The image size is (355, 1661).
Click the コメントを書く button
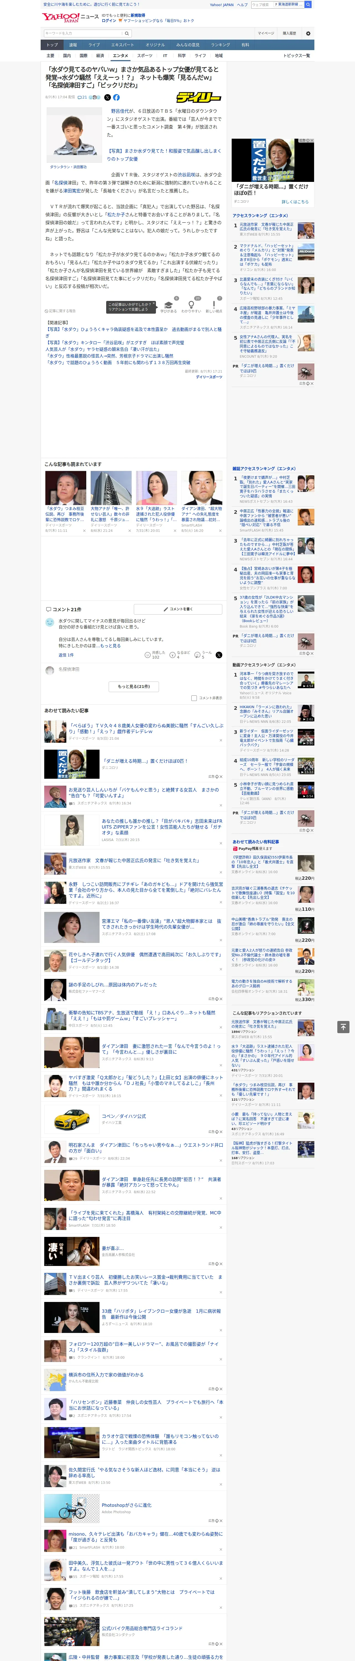[x=178, y=609]
